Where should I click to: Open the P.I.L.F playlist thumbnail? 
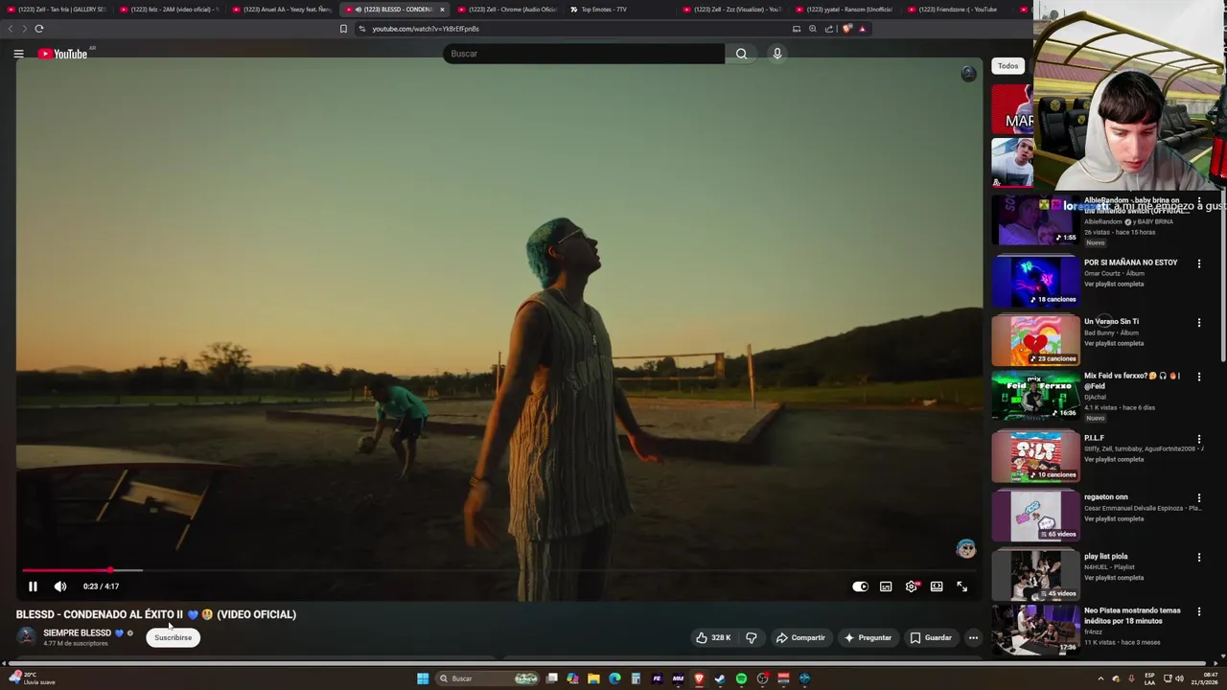(x=1035, y=456)
